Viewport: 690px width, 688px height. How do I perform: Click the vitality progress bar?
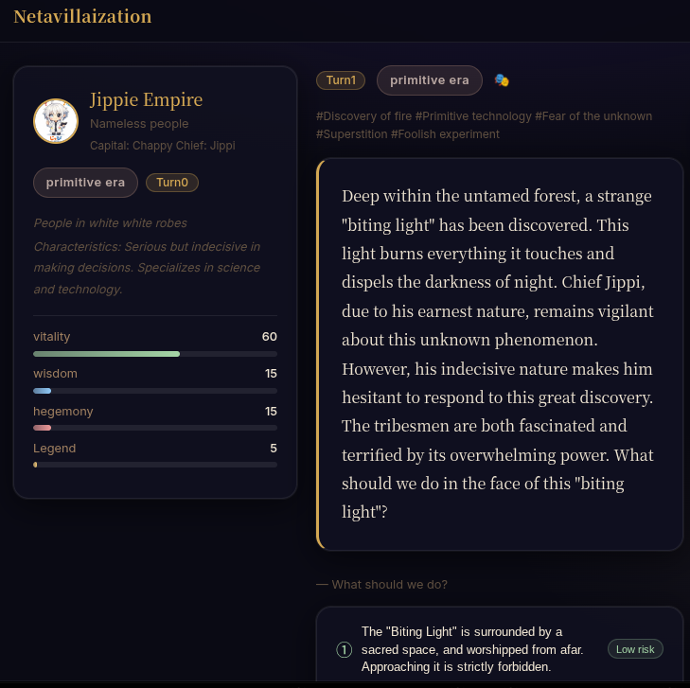click(x=155, y=354)
